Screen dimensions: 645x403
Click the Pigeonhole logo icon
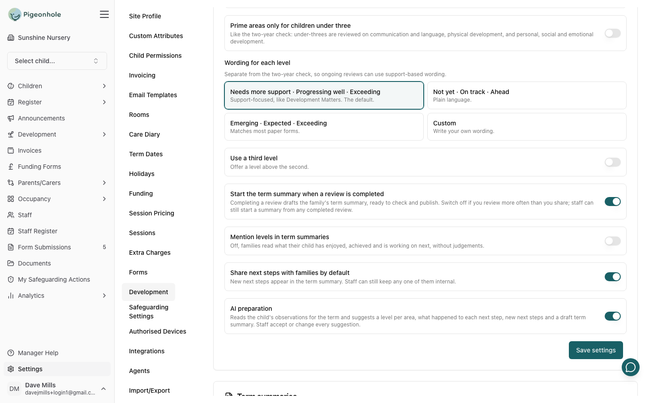[15, 14]
